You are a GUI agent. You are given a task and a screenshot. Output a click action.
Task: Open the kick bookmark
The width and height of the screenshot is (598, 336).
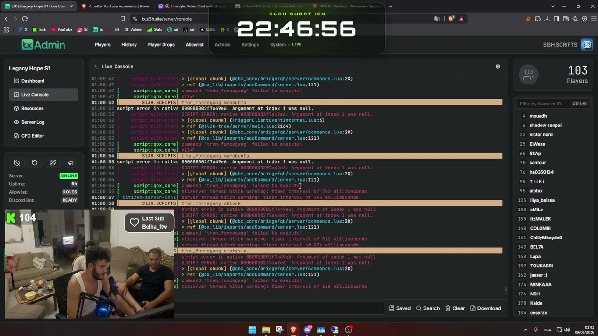(x=39, y=29)
